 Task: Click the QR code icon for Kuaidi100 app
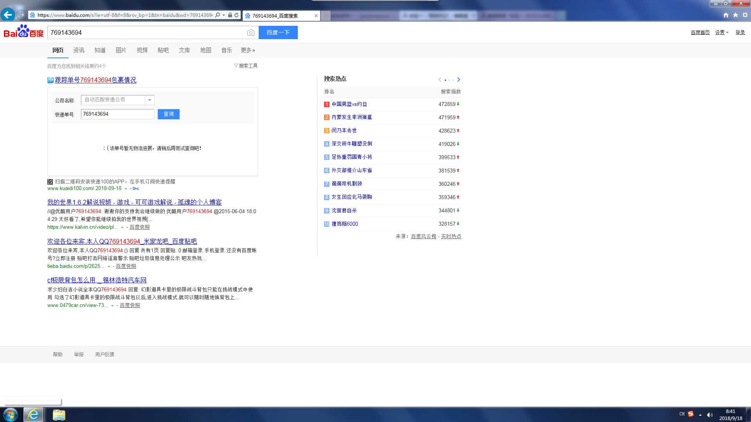50,181
